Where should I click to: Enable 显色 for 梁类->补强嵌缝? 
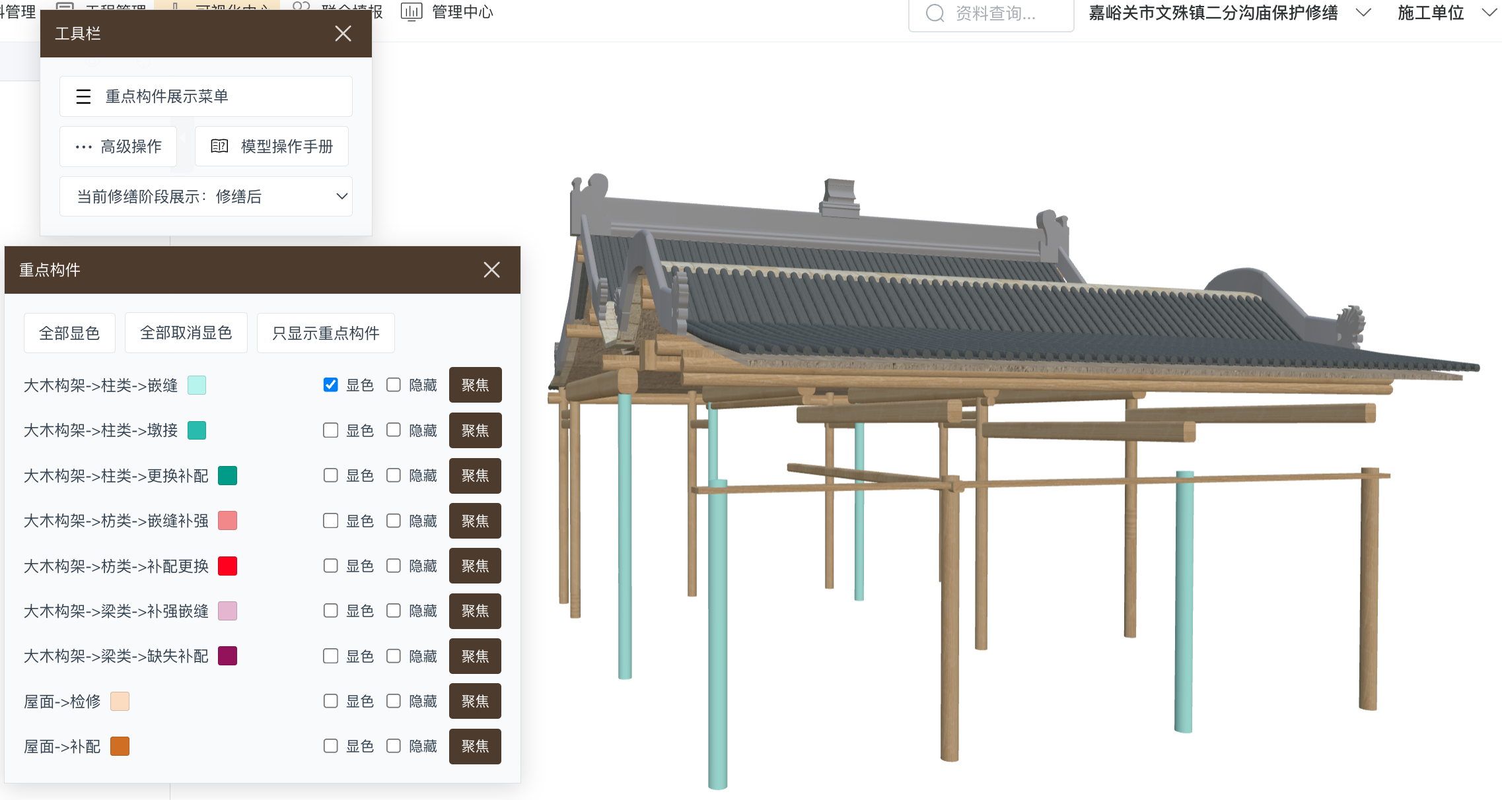tap(330, 611)
